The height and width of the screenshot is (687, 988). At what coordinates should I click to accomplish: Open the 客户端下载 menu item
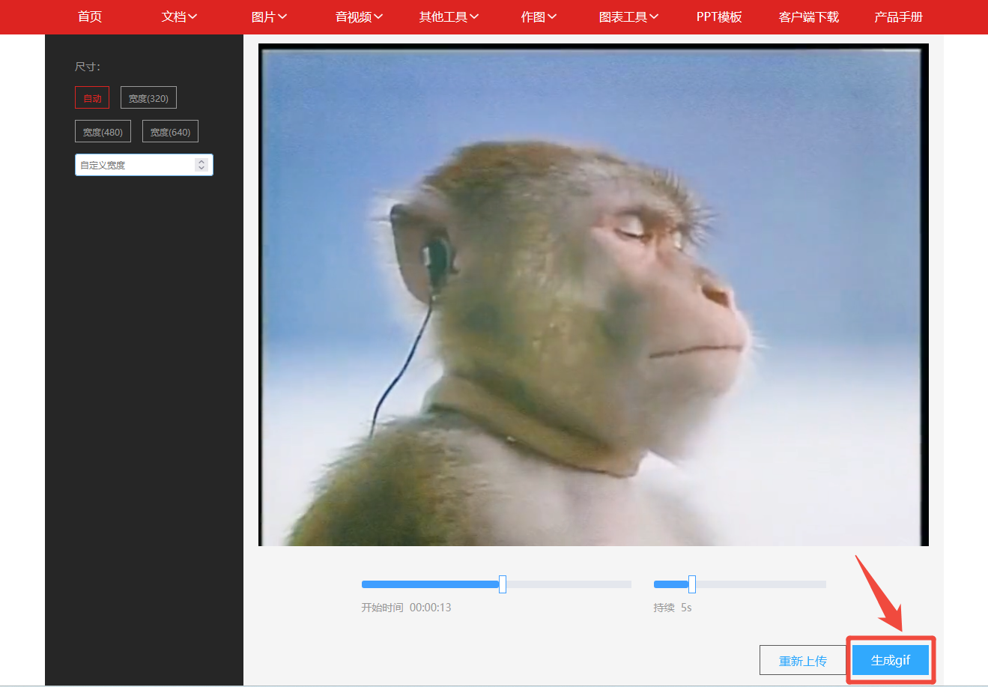click(x=809, y=16)
